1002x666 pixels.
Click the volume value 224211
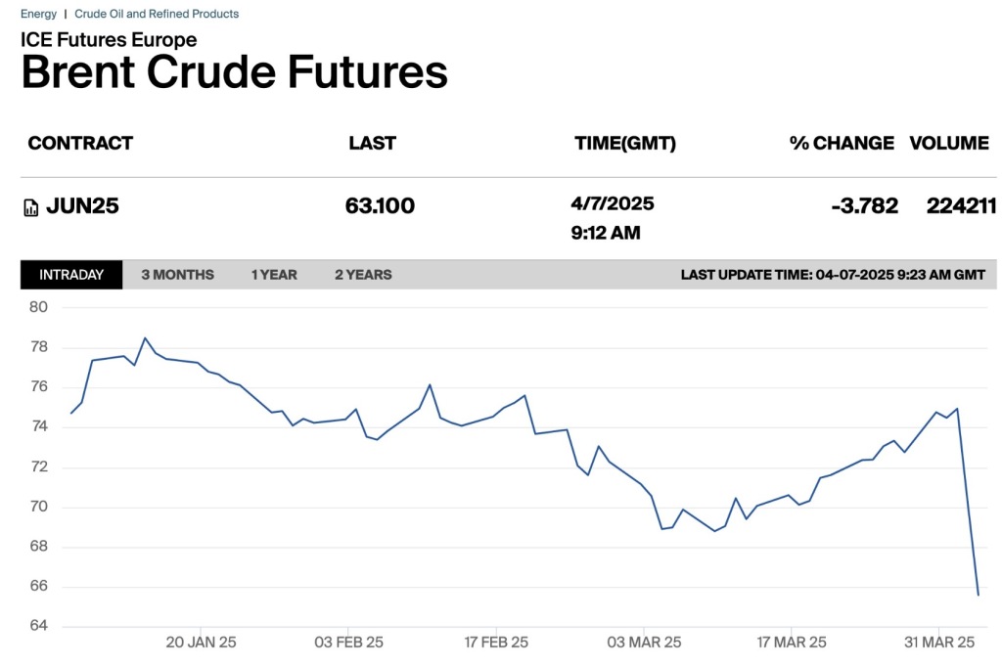pos(961,206)
